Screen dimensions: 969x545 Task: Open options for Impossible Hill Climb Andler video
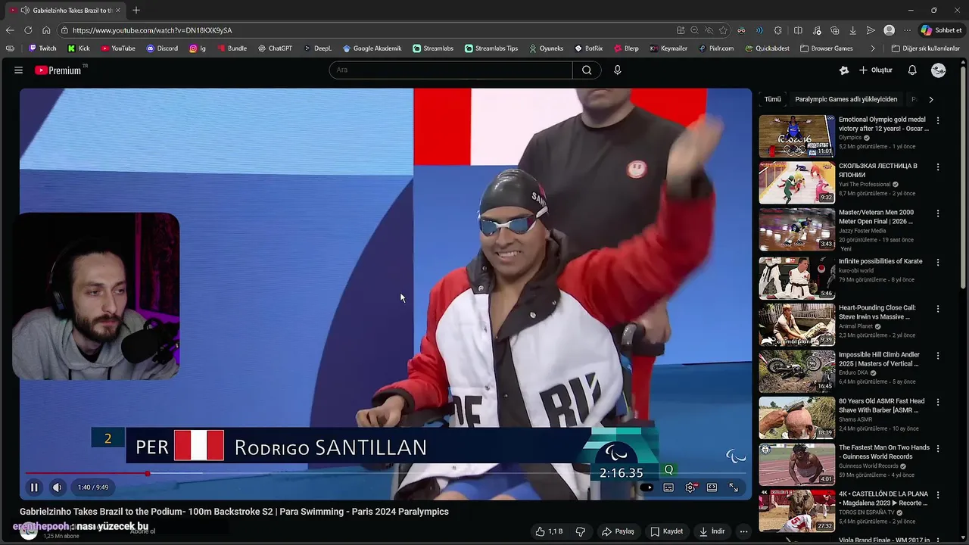938,355
